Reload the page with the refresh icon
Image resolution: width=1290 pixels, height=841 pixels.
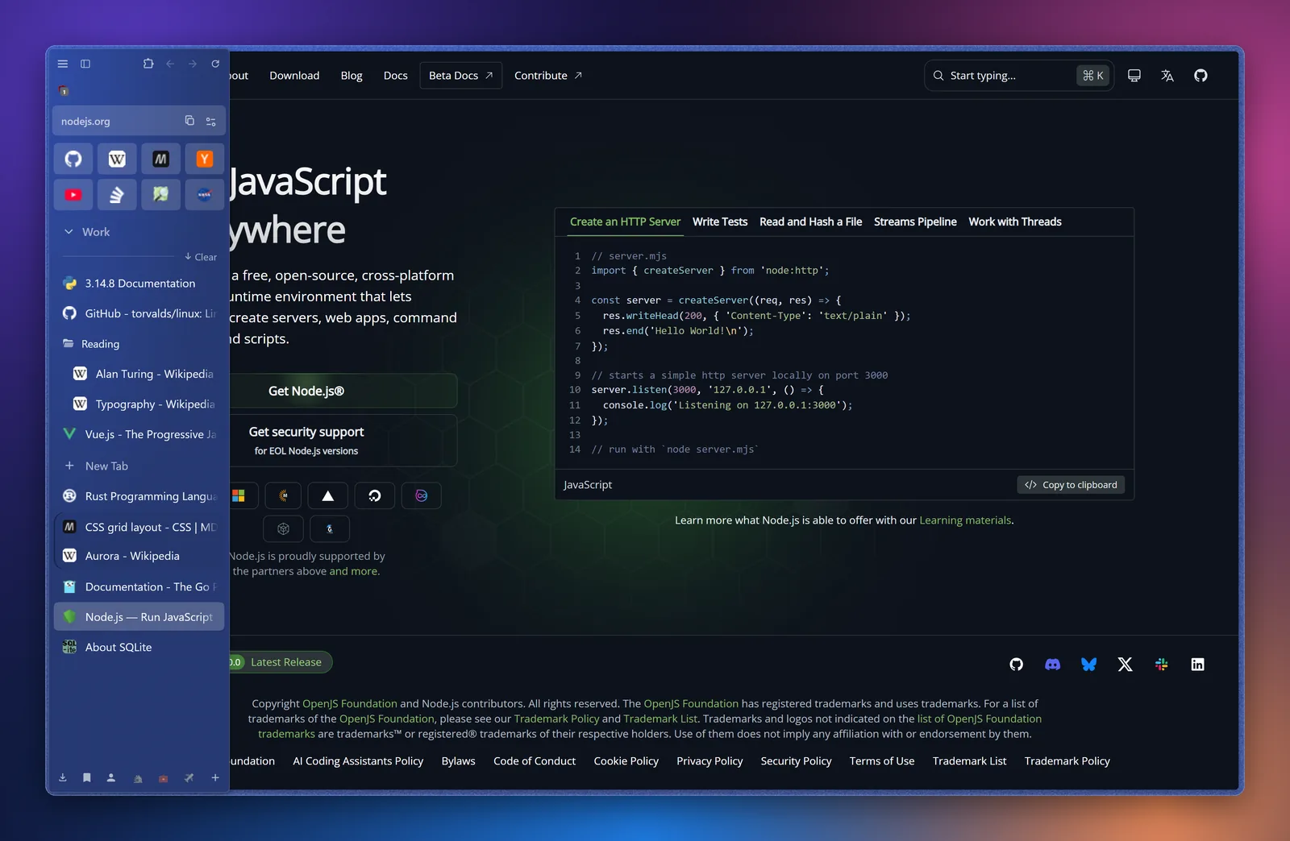tap(215, 64)
